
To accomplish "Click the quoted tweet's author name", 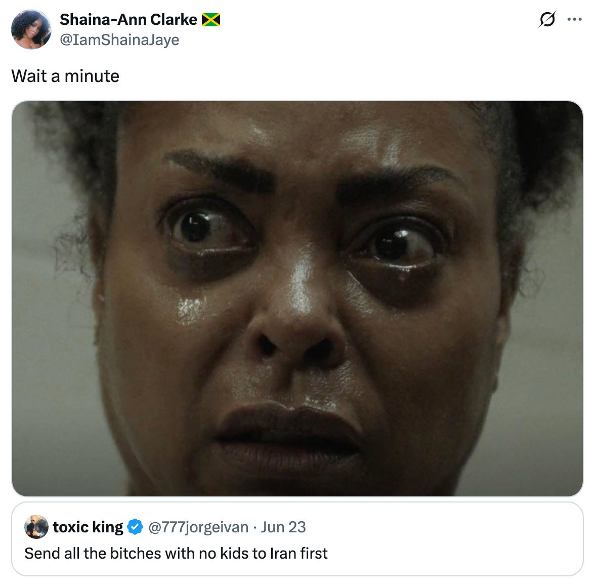I will click(89, 526).
